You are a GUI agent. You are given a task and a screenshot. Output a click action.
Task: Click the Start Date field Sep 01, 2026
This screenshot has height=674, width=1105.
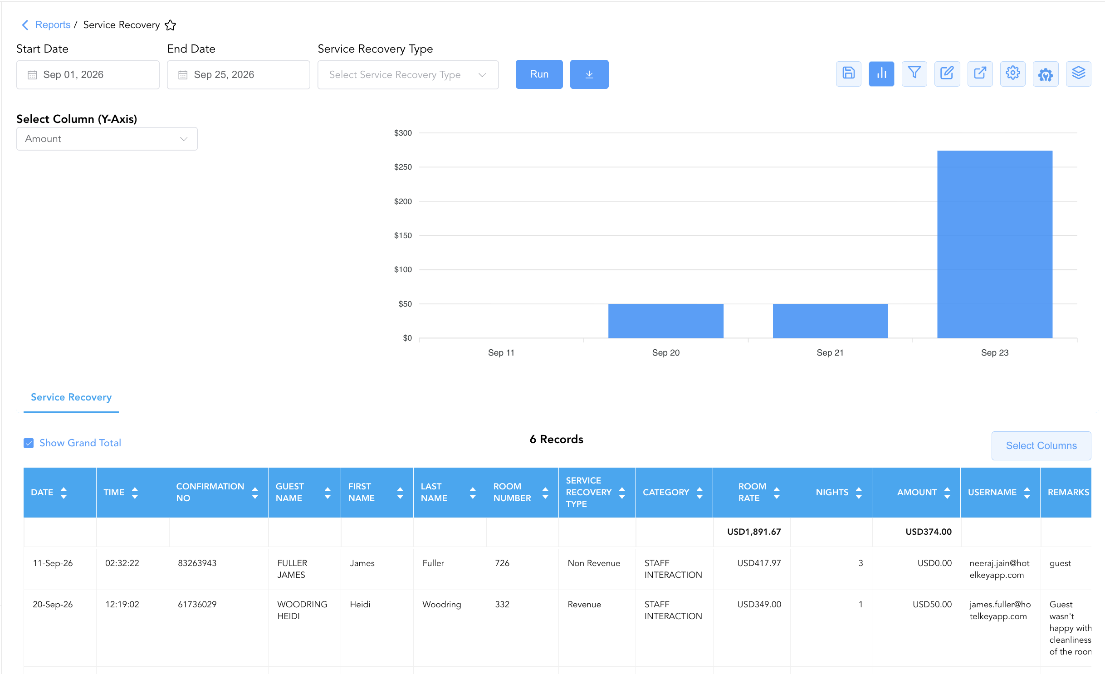(88, 75)
